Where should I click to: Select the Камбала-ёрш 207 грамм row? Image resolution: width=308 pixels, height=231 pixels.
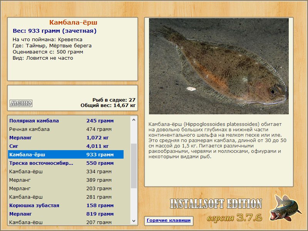pos(66,221)
